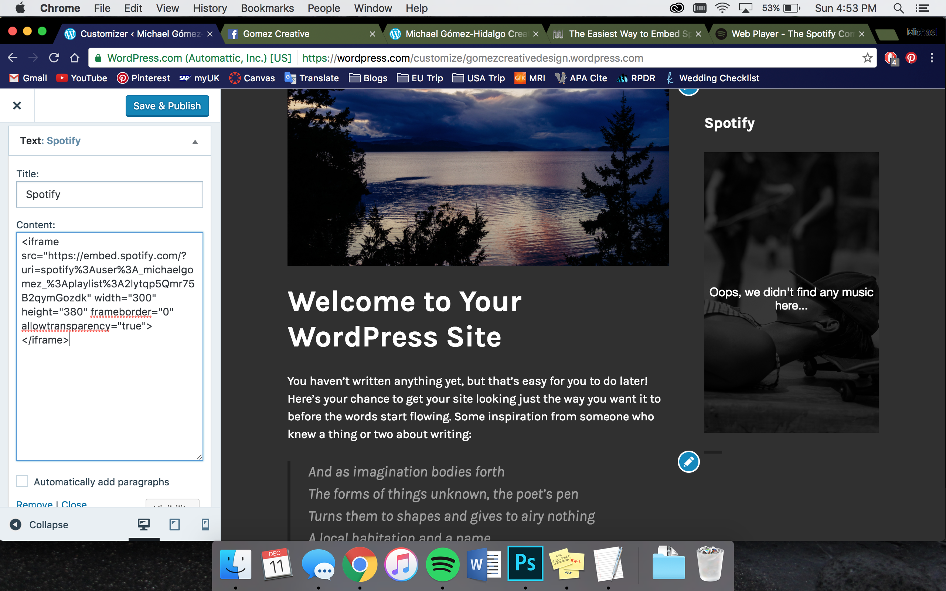Click the Pinterest extension icon

tap(911, 58)
